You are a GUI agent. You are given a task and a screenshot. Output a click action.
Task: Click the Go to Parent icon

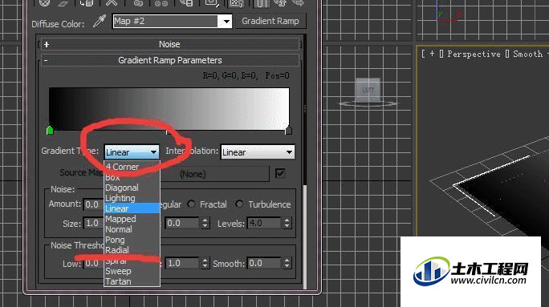(x=280, y=2)
